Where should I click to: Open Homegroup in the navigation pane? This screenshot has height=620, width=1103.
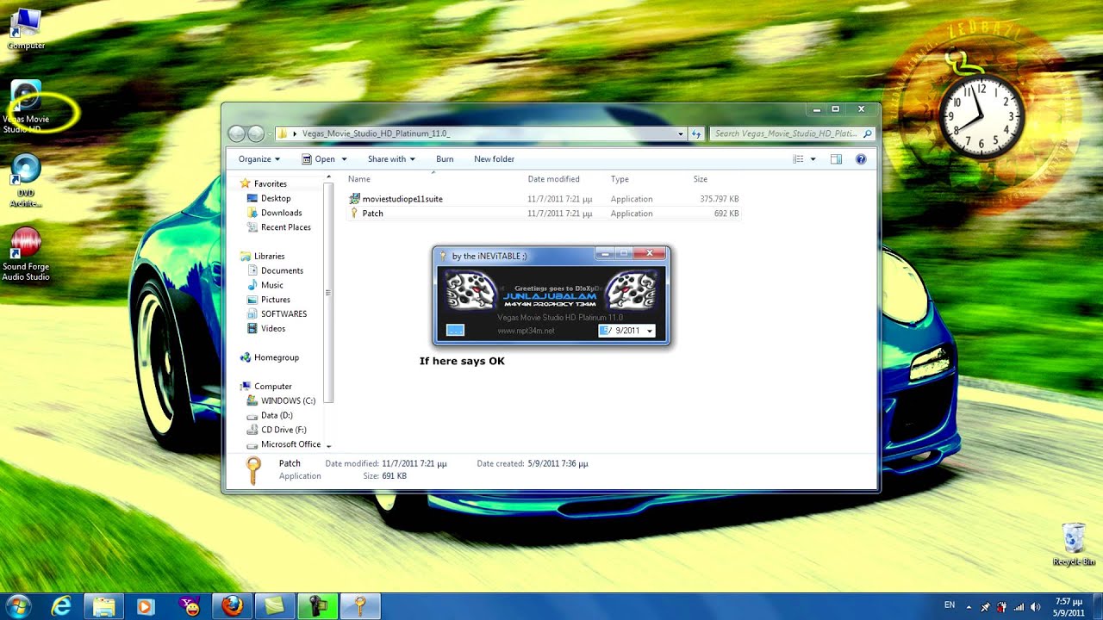276,357
